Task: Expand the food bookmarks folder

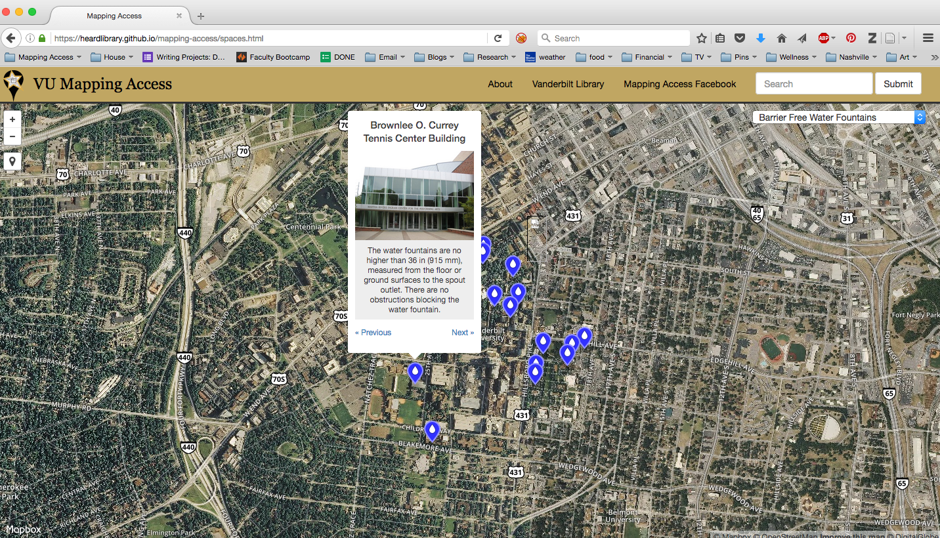Action: click(594, 57)
